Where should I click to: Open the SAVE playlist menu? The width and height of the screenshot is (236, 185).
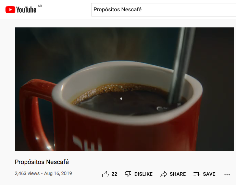pos(209,174)
